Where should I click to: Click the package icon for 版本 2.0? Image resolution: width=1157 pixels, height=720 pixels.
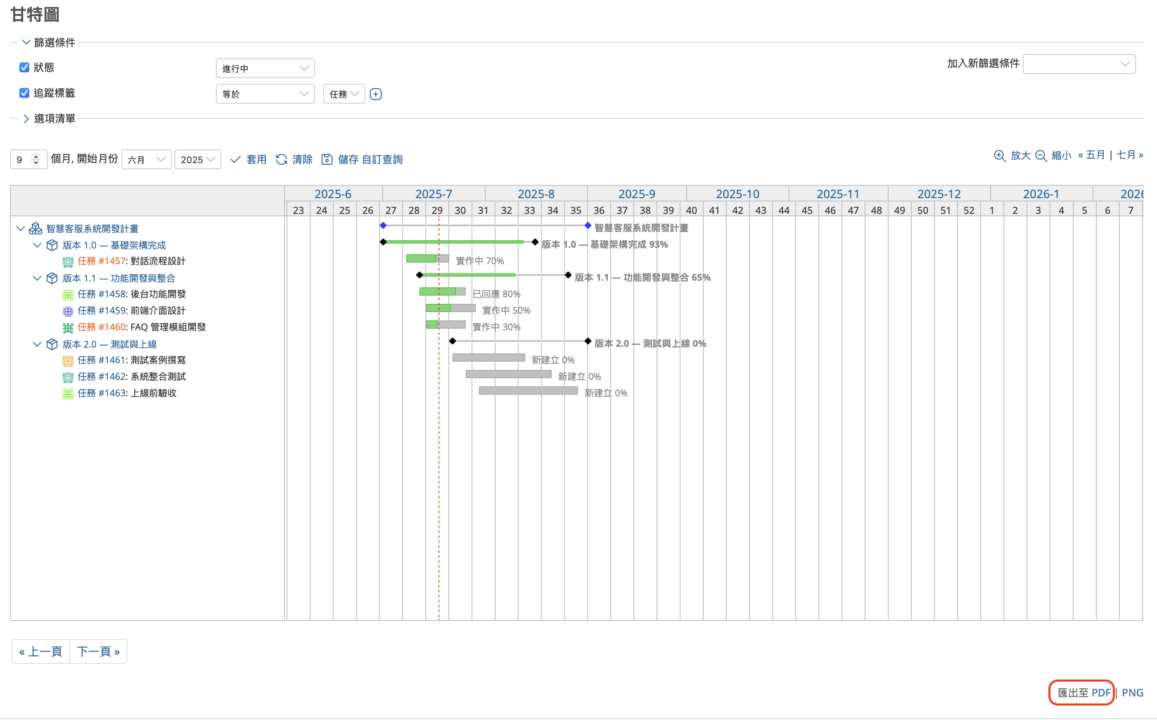pos(52,344)
